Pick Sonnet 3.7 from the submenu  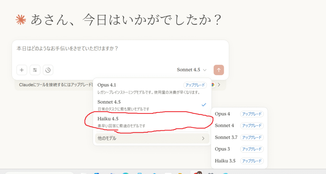pos(226,137)
